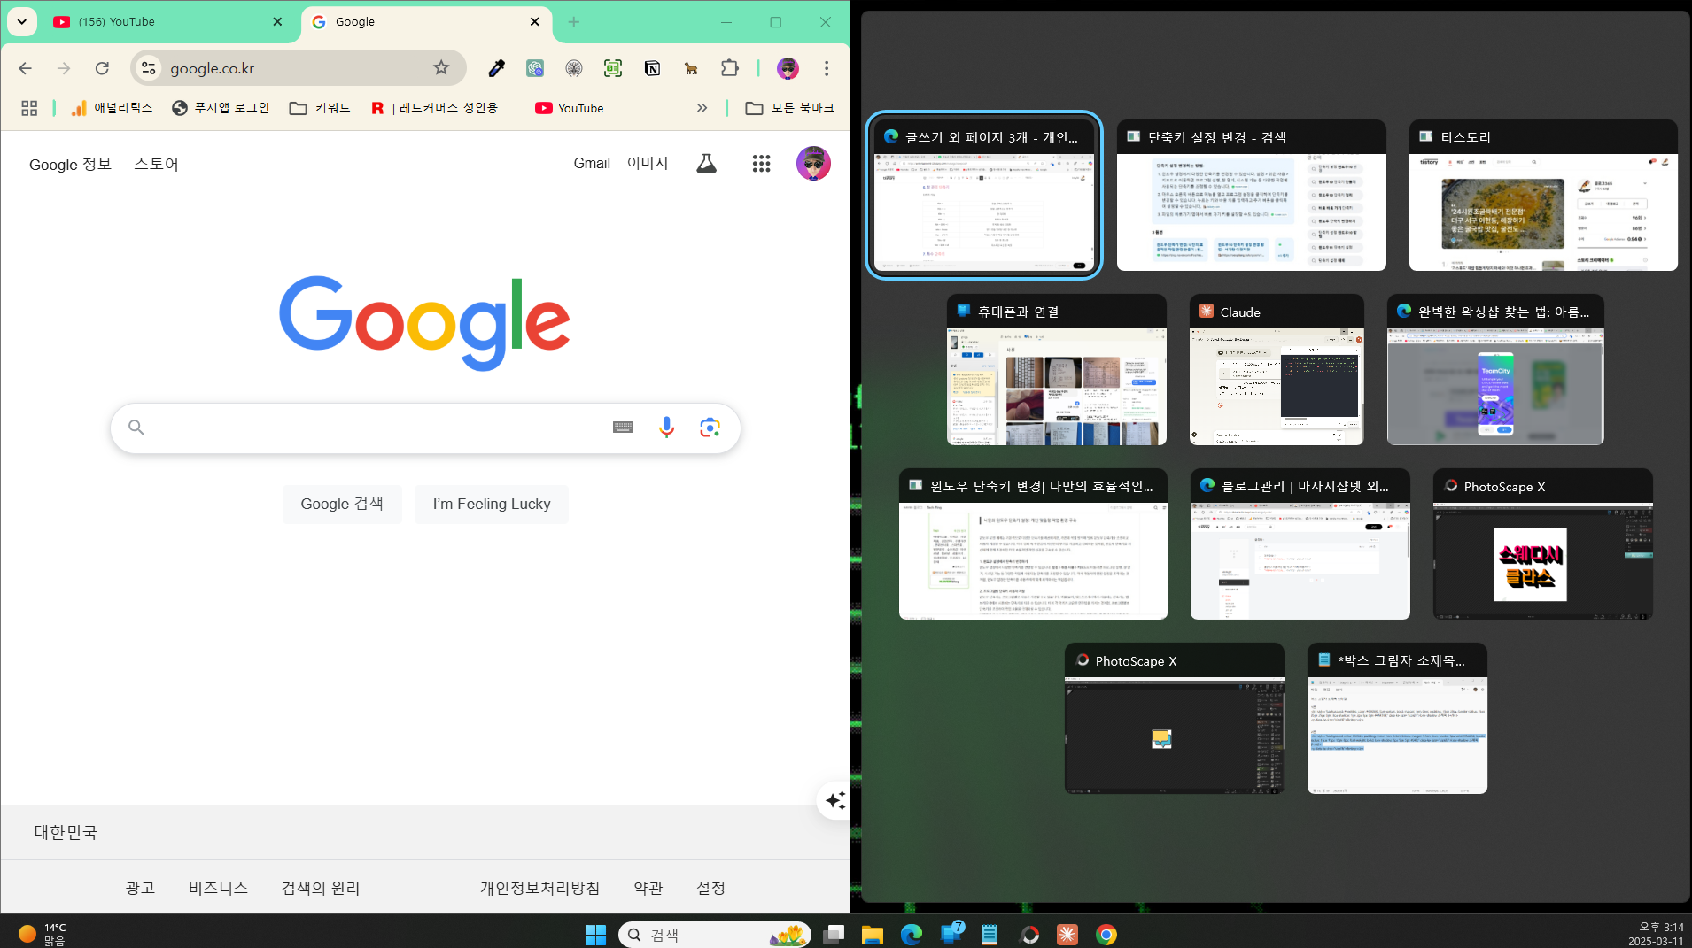
Task: Select the Claude window thumbnail
Action: (1277, 370)
